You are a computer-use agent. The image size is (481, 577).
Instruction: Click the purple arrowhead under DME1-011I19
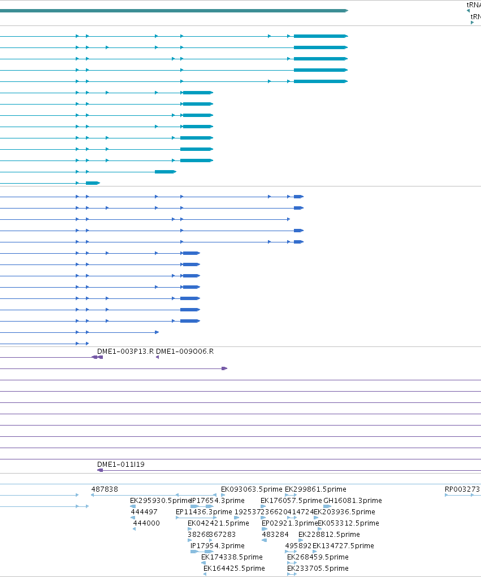(x=100, y=470)
